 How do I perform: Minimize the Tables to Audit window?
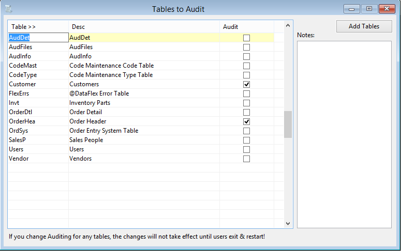pos(352,9)
